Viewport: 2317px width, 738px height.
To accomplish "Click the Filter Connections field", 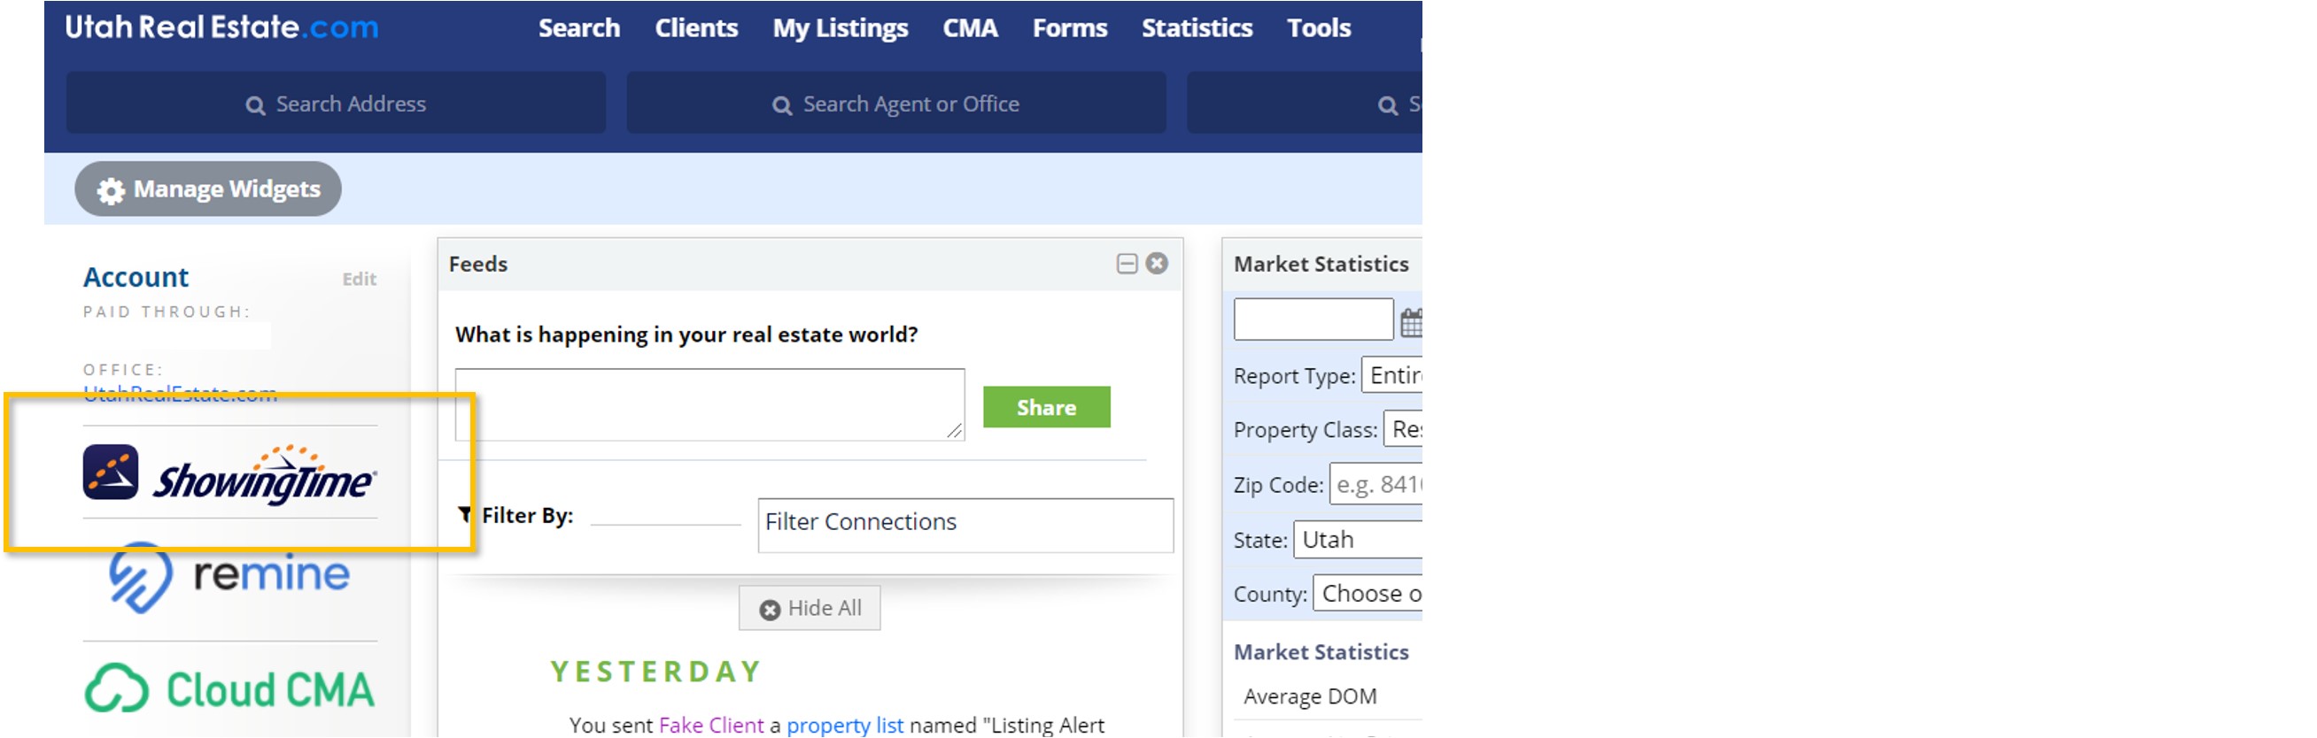I will coord(965,523).
